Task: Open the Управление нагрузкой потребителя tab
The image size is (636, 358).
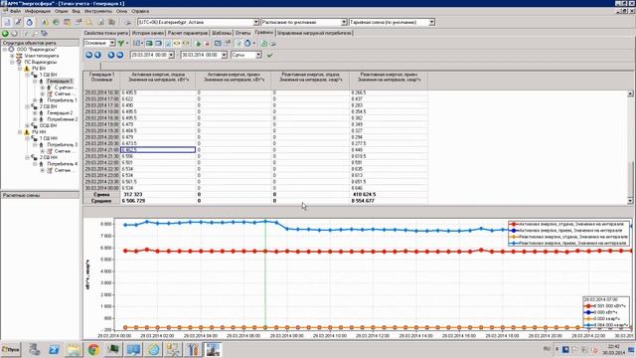Action: 314,33
